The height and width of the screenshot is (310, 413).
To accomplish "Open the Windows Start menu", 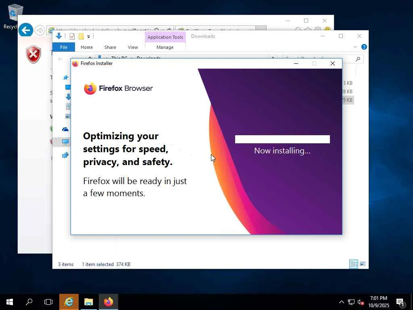I will [x=10, y=302].
